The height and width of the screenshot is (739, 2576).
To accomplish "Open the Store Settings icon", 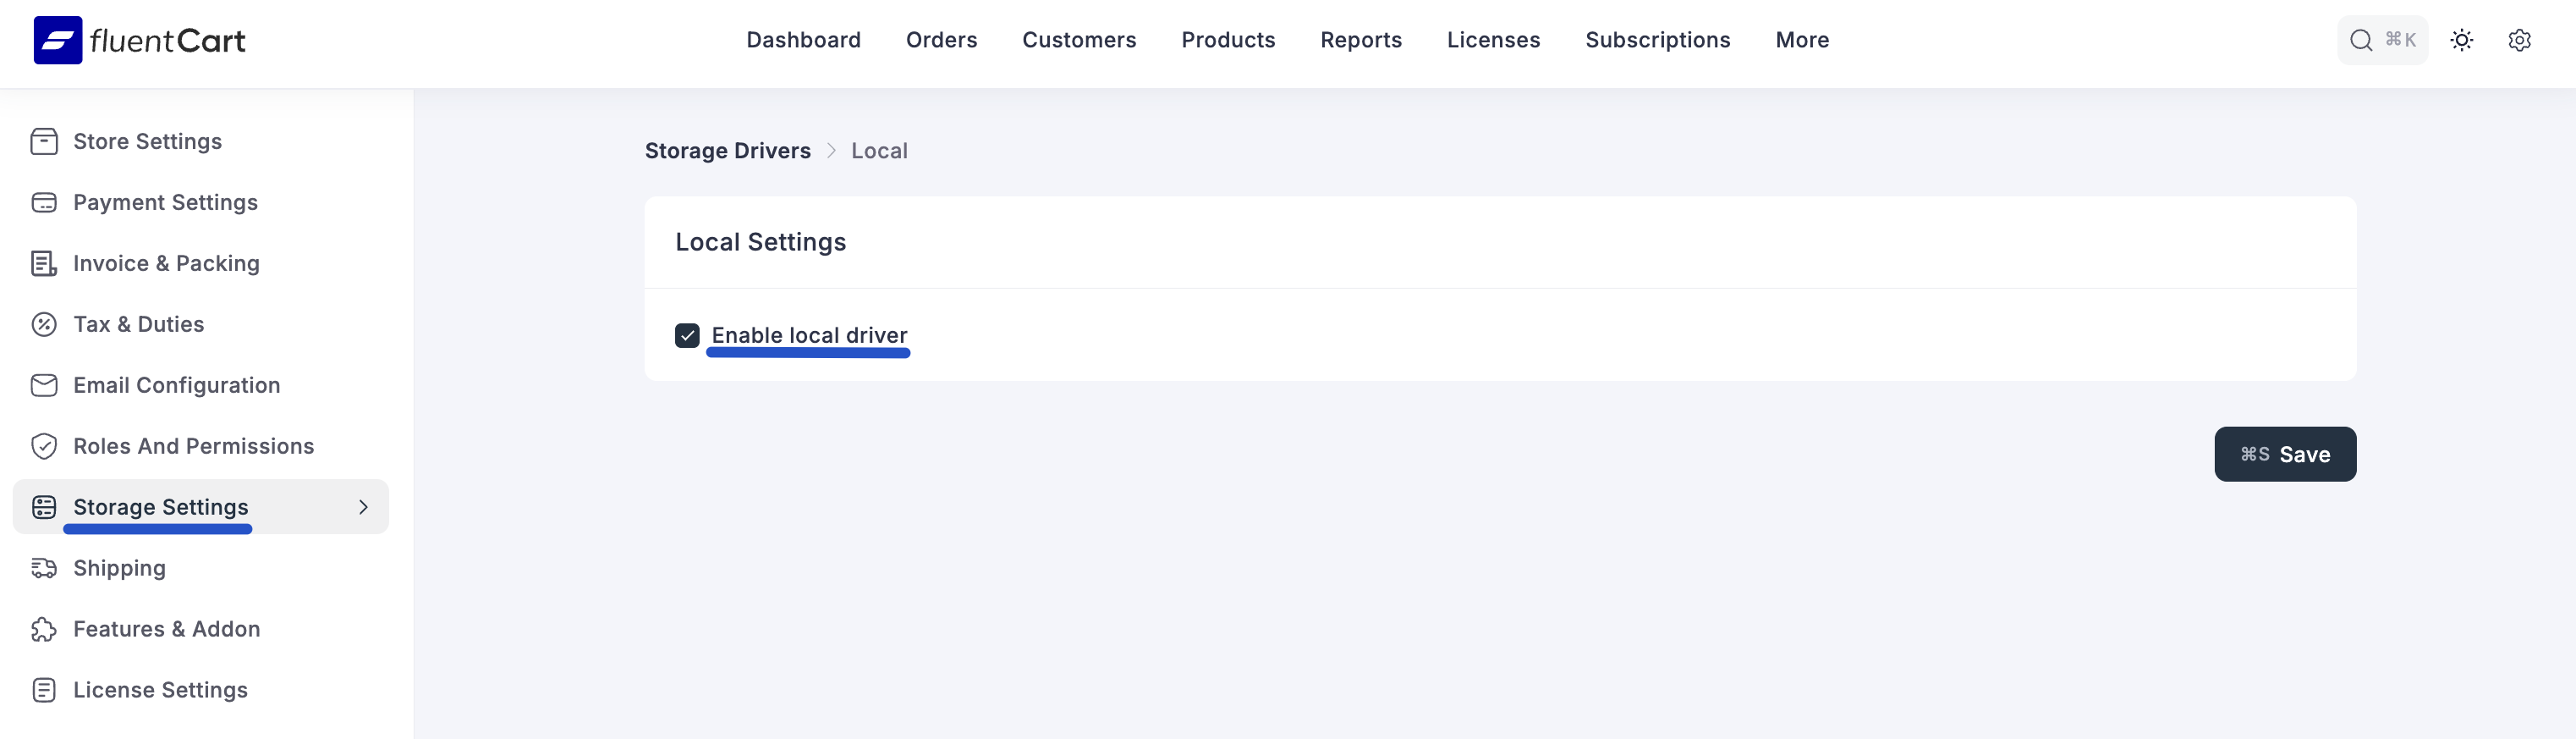I will [44, 142].
